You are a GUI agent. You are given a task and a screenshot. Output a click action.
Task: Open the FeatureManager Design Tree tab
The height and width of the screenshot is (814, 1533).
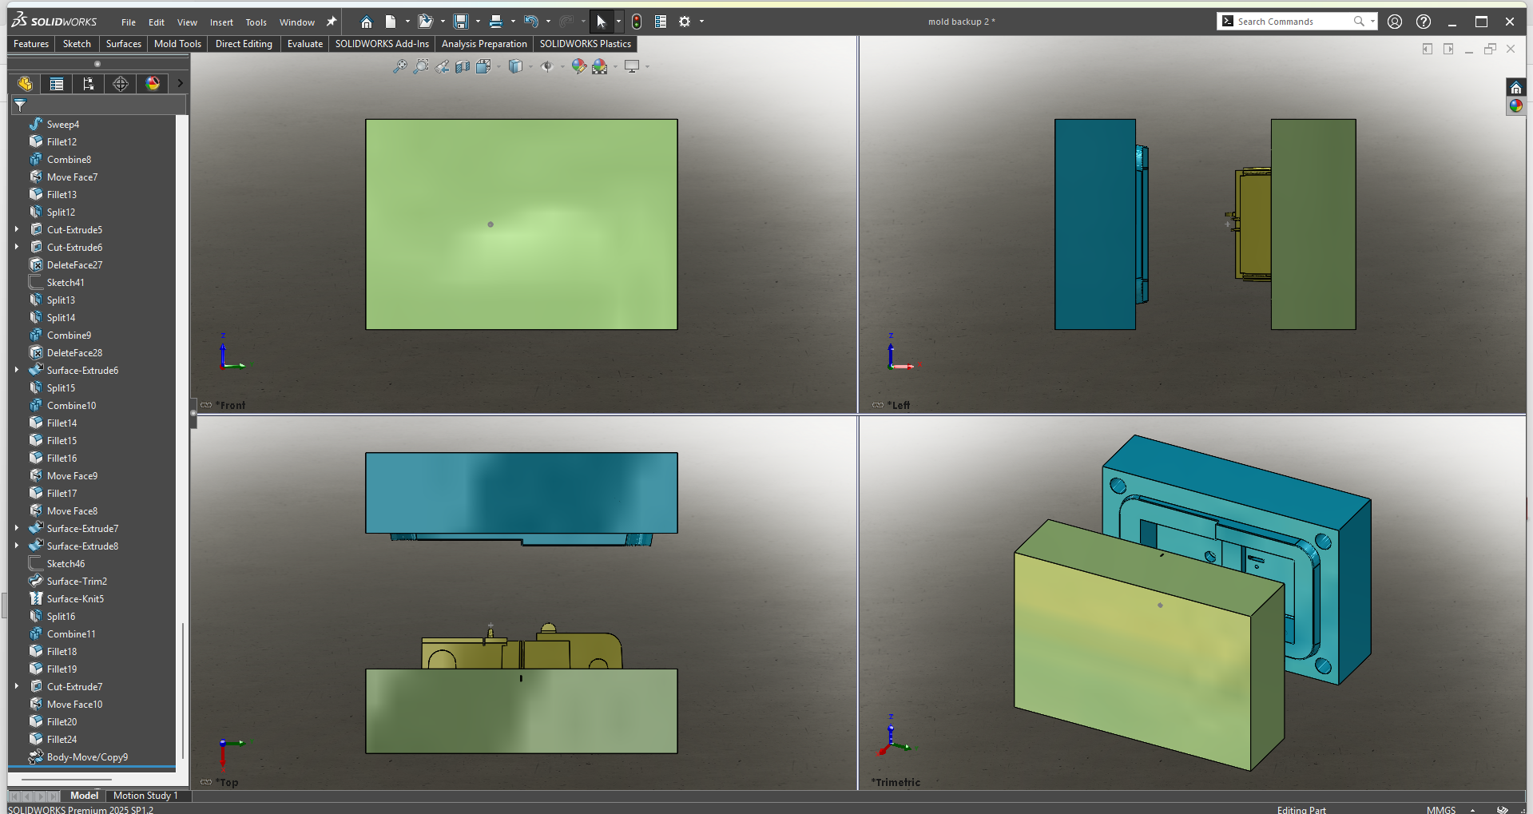coord(25,84)
